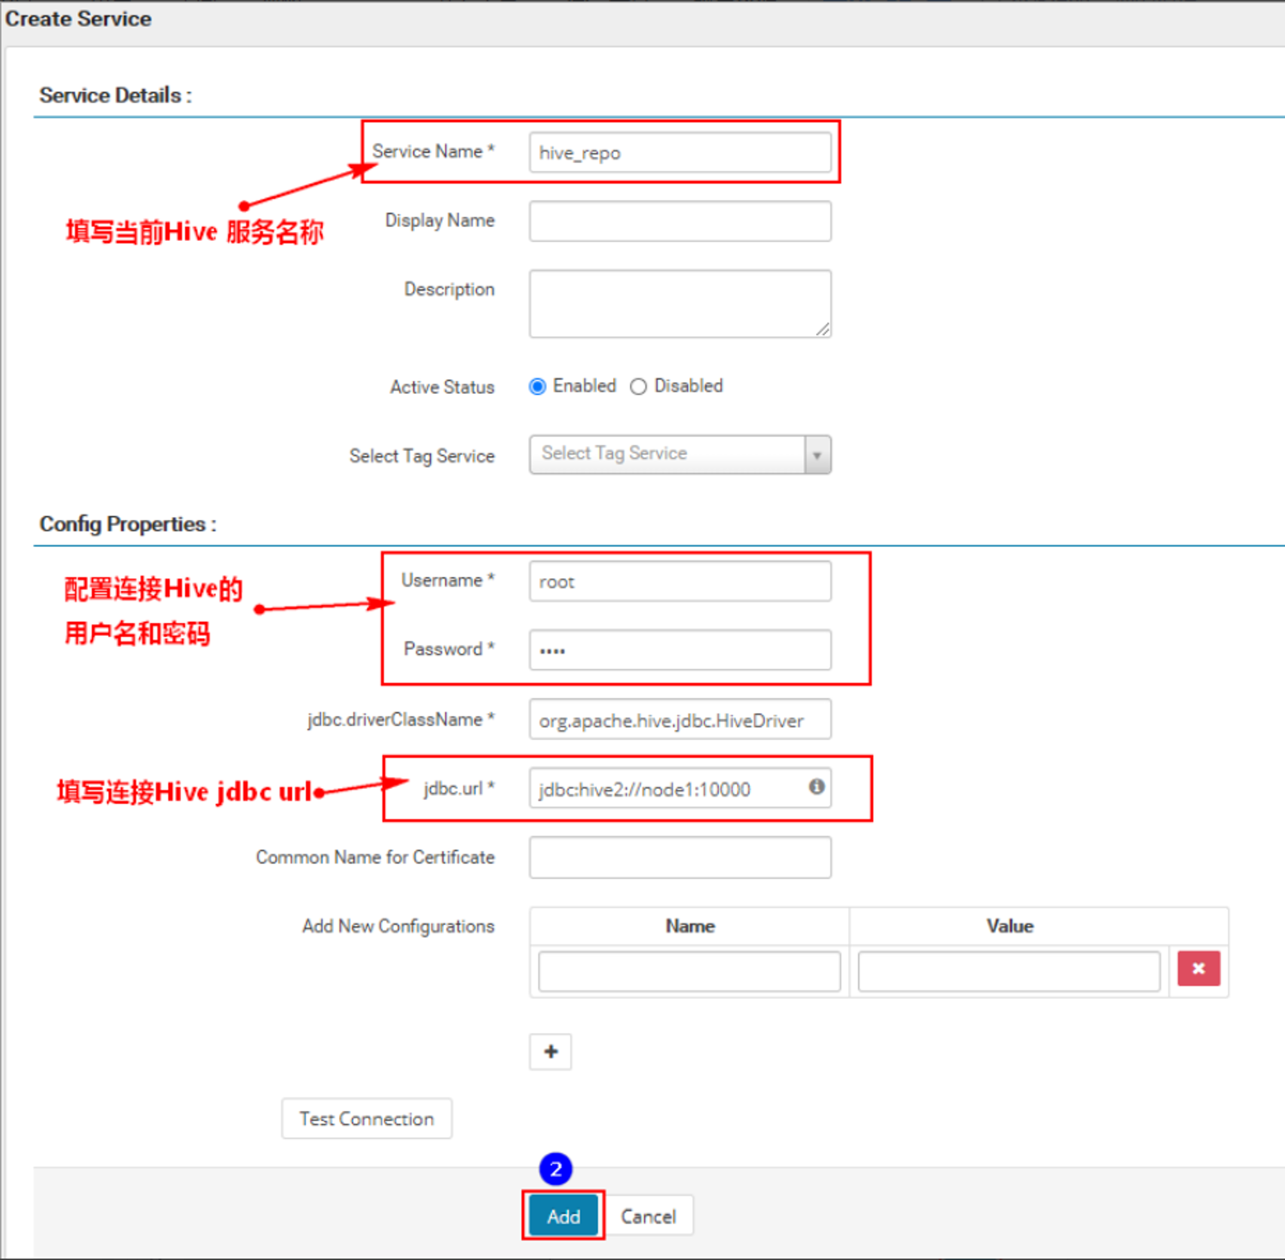Click the Add button

[563, 1216]
